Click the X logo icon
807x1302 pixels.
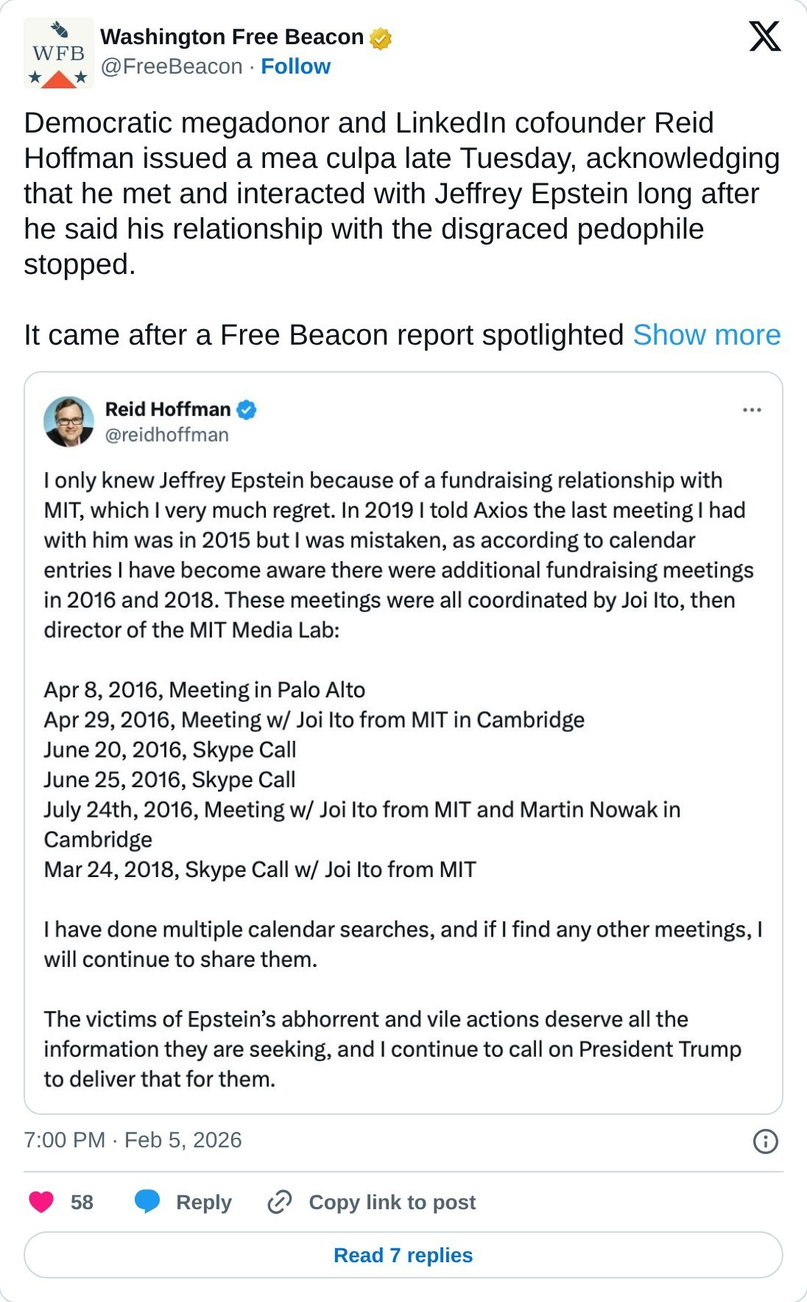pyautogui.click(x=765, y=36)
